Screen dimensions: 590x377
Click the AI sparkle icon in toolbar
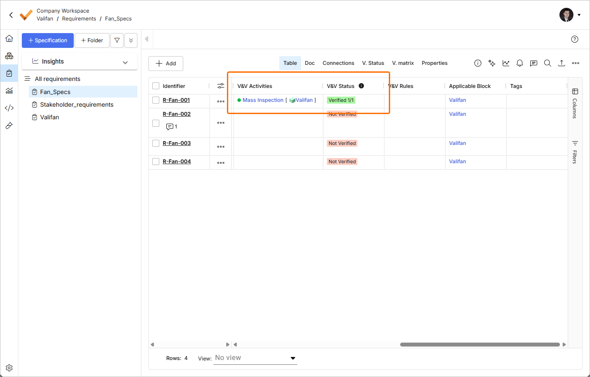(x=492, y=63)
